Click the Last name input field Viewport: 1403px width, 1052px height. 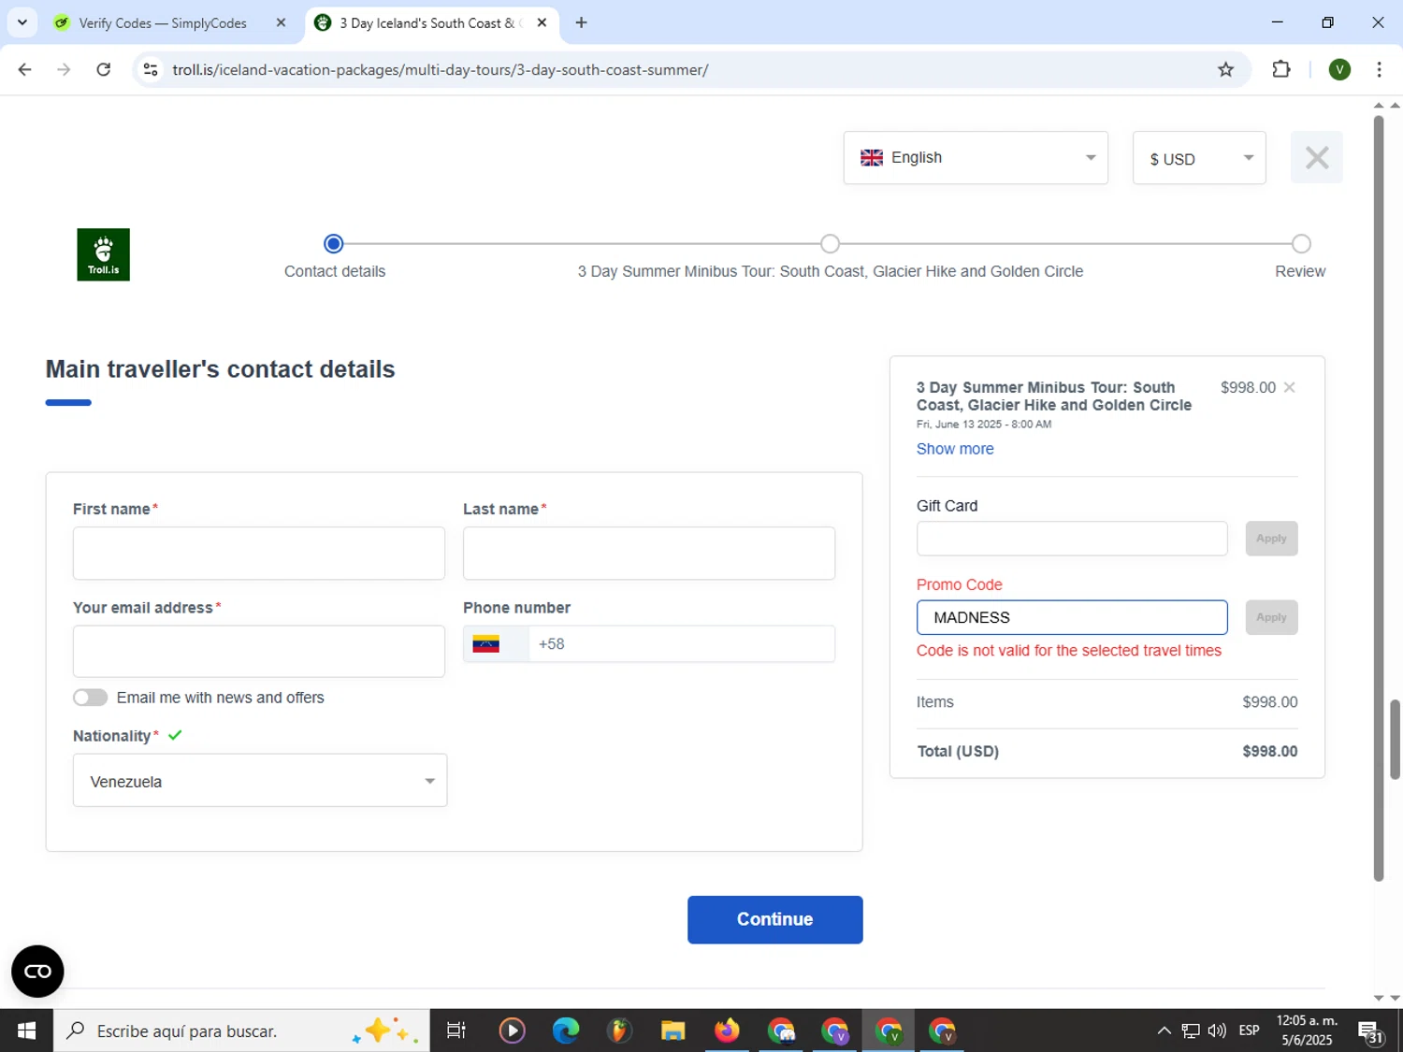coord(649,553)
